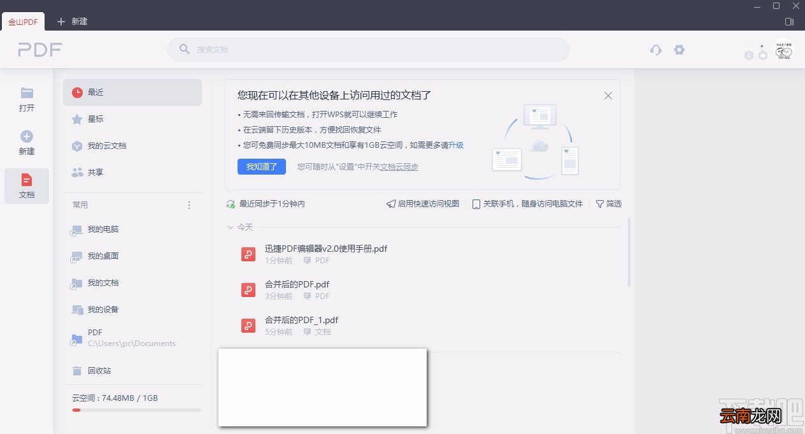
Task: Click the PDF logo in header
Action: point(39,50)
